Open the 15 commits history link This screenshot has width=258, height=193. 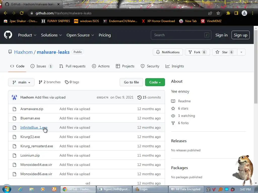tap(149, 97)
